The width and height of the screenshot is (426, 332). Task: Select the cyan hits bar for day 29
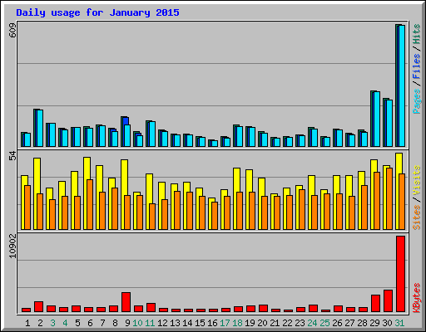(377, 119)
